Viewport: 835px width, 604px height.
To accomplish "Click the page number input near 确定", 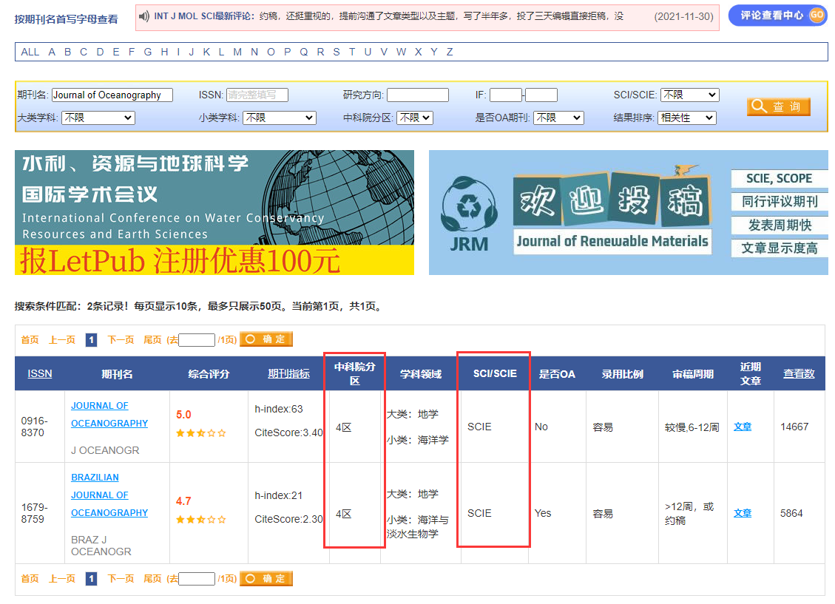I will (x=196, y=339).
